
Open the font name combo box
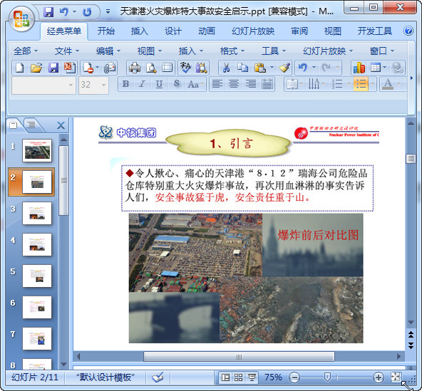pos(43,85)
